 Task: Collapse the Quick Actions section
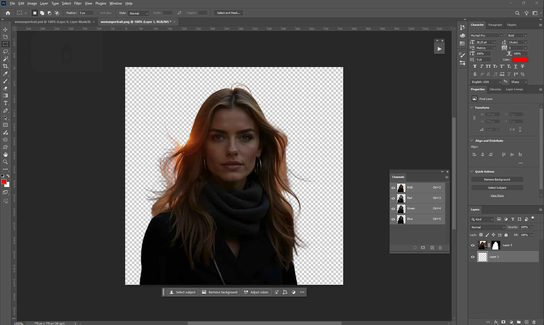tap(472, 171)
